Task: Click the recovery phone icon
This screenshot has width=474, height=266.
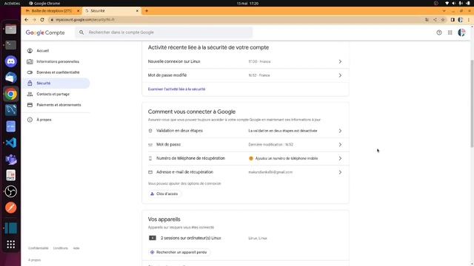Action: [150, 158]
